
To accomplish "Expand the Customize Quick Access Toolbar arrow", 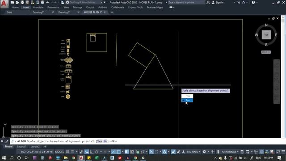I will pyautogui.click(x=105, y=2).
